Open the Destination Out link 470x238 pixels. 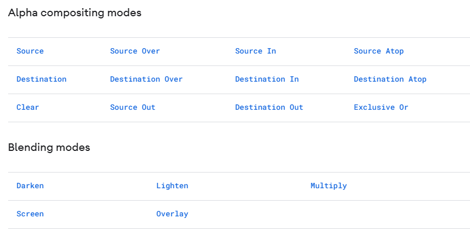[x=269, y=108]
